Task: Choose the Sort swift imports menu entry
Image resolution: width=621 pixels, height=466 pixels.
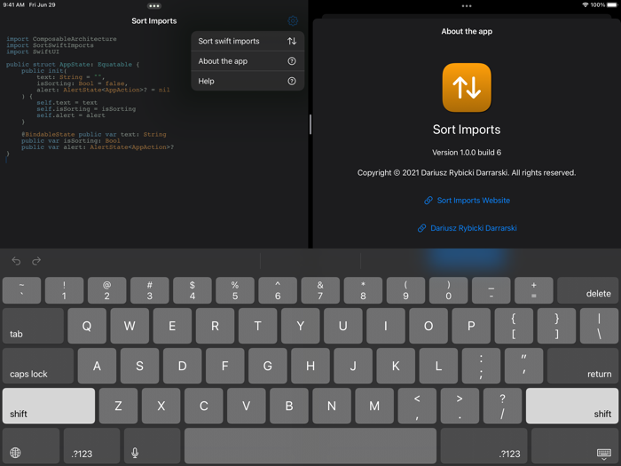Action: click(248, 41)
